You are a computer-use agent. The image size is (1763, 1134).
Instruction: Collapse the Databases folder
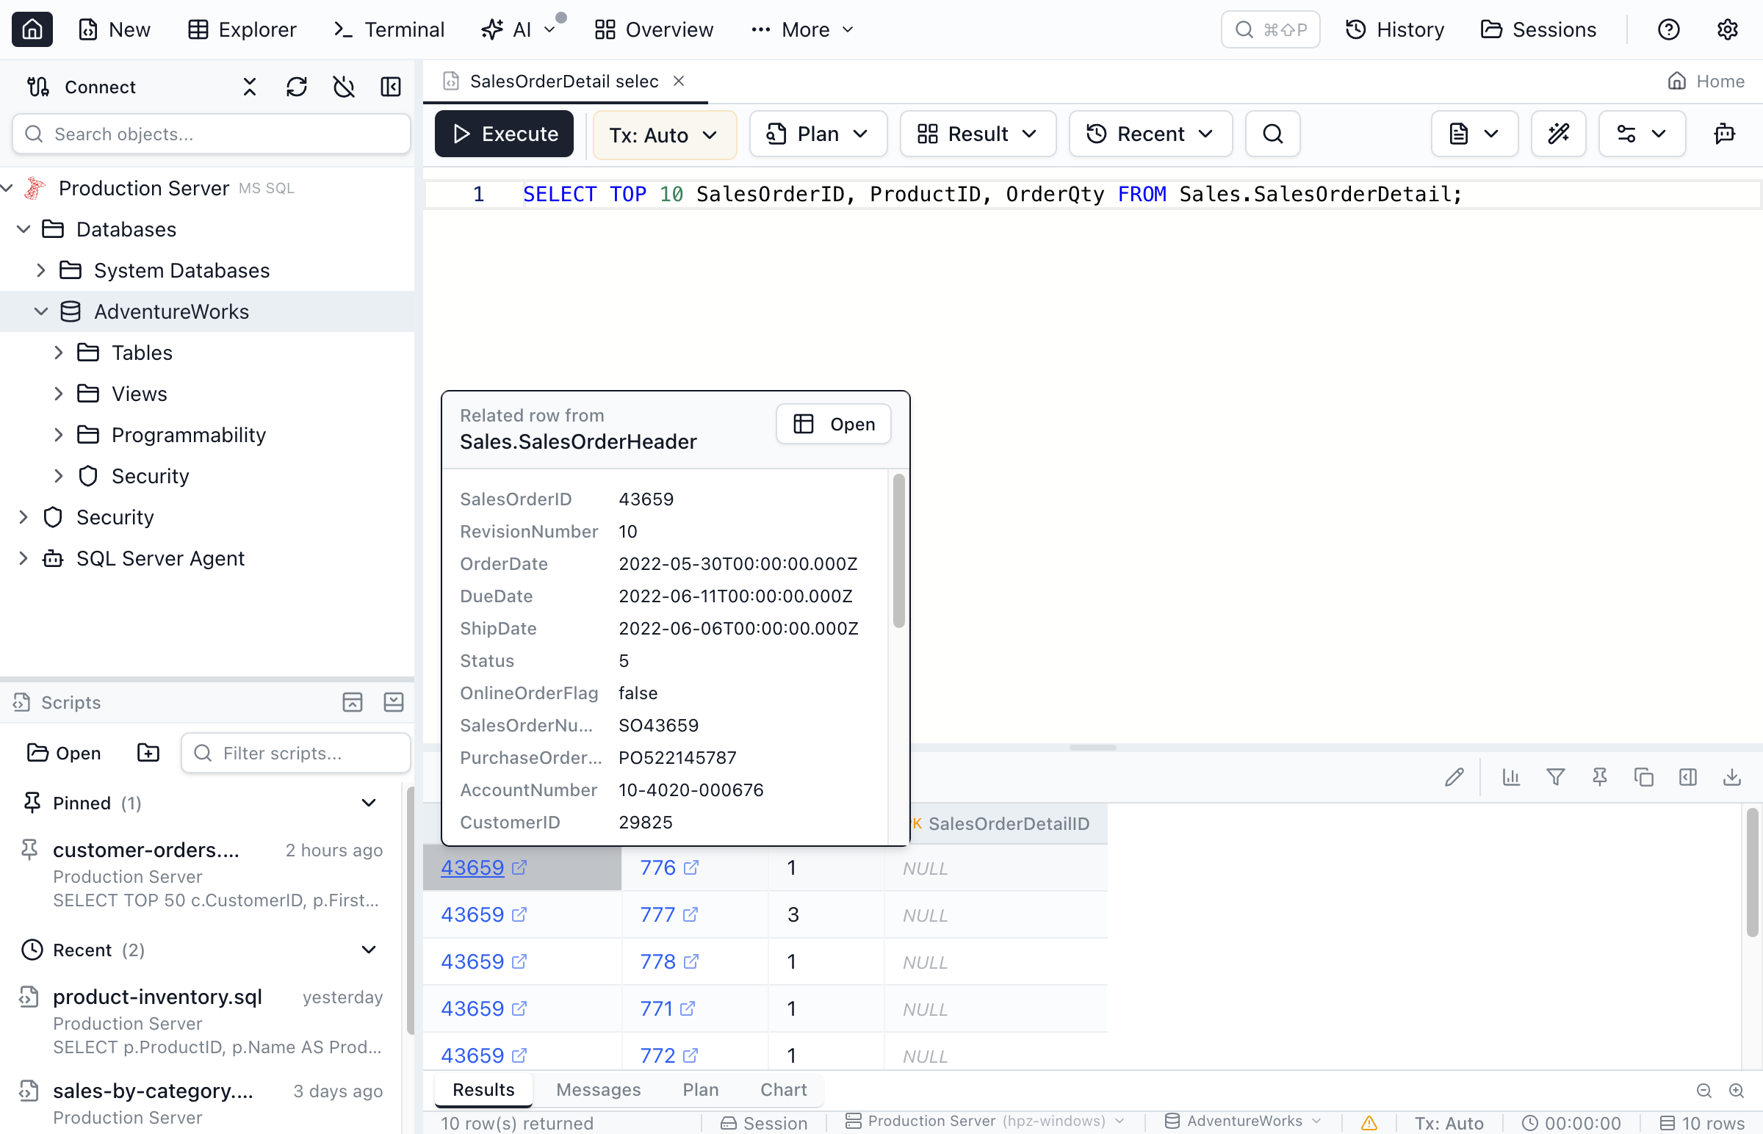tap(24, 229)
